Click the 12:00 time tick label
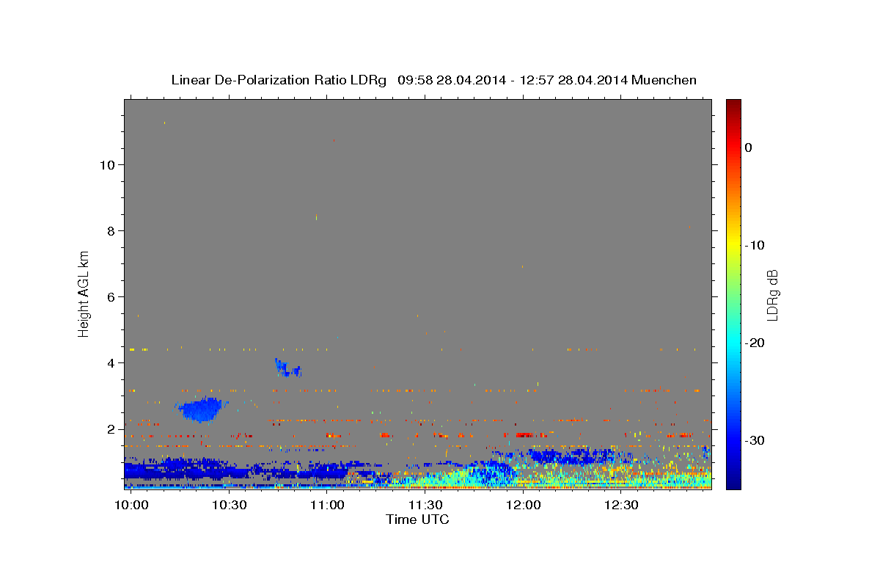This screenshot has height=587, width=880. point(524,506)
